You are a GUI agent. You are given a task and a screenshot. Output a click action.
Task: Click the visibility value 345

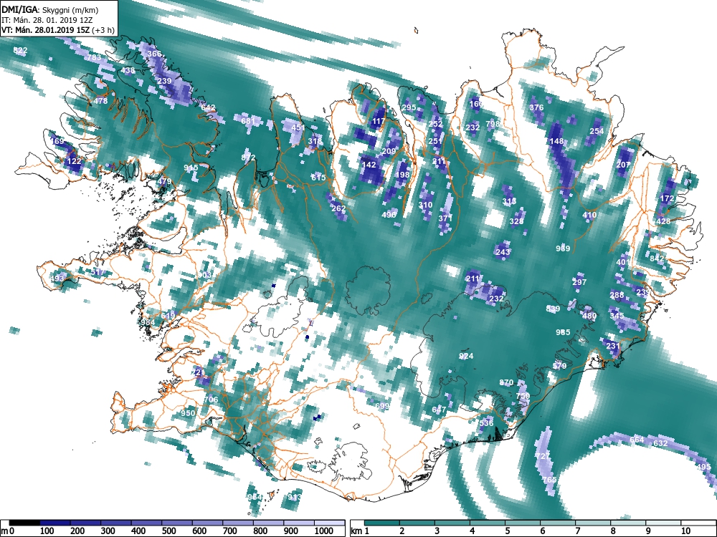coord(617,316)
